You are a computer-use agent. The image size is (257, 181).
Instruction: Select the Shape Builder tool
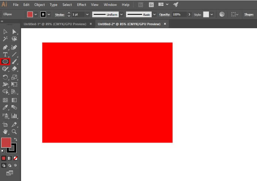click(5, 91)
